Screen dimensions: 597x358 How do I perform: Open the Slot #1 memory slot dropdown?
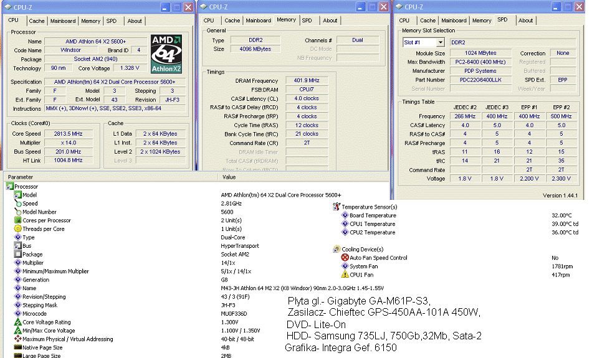tap(441, 42)
